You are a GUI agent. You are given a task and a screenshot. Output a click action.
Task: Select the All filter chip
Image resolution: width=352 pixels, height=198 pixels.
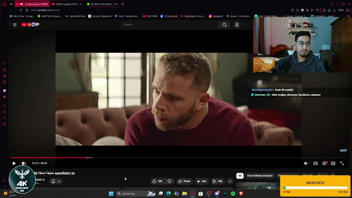pos(240,176)
